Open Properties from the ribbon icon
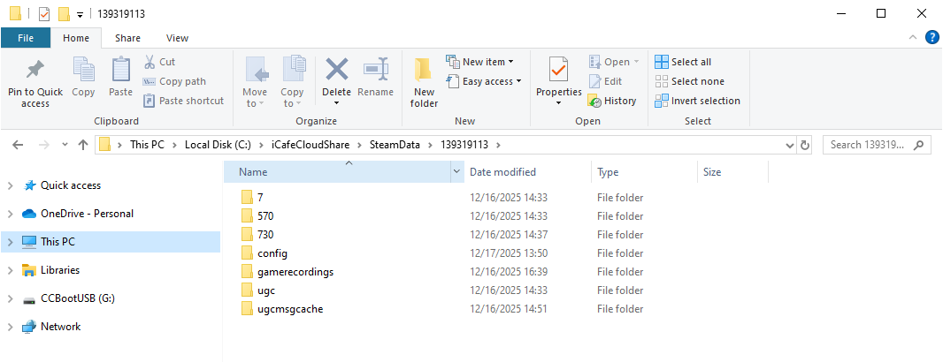Image resolution: width=943 pixels, height=362 pixels. [558, 69]
